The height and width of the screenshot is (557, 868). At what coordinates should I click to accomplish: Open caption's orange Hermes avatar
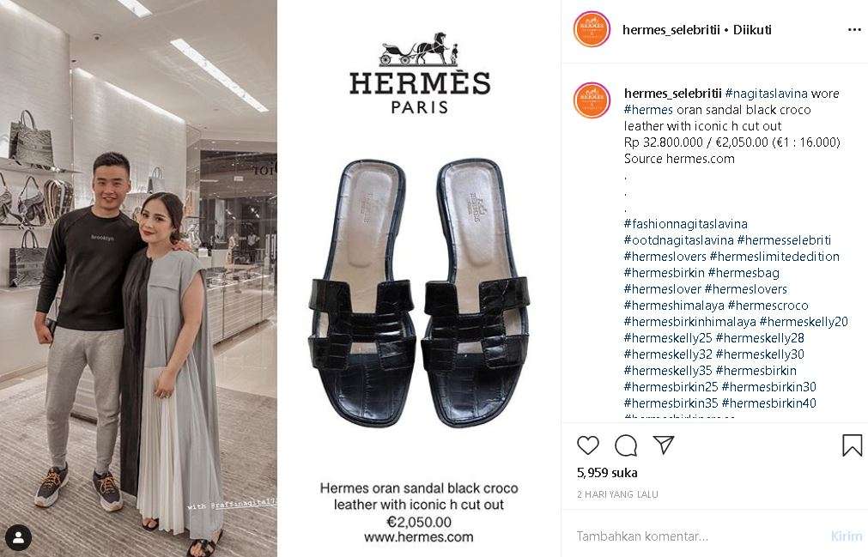592,100
